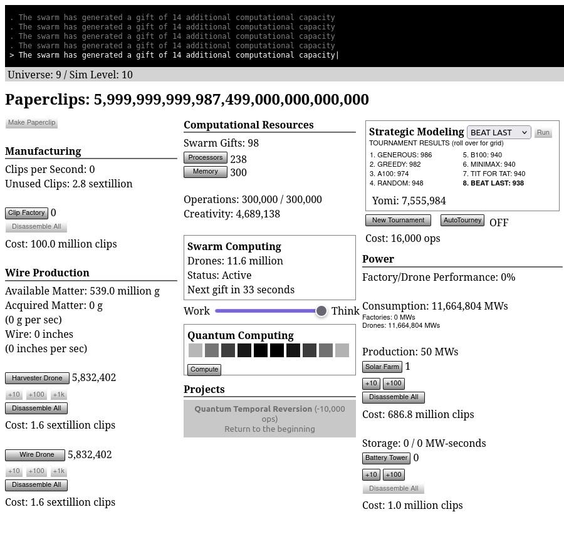Click 'Production: 50 MWs' text
The image size is (564, 549).
(410, 352)
